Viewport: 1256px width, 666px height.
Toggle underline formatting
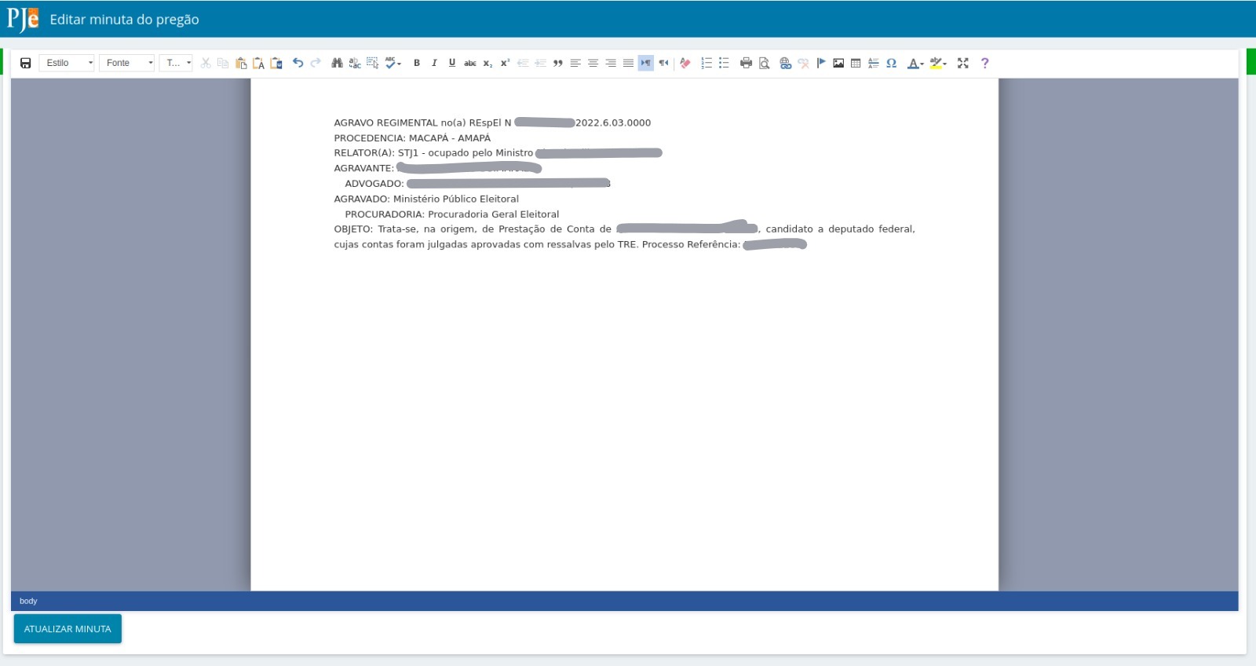tap(452, 63)
